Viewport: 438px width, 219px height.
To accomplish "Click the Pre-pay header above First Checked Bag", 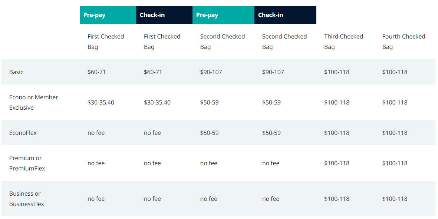I will click(x=95, y=15).
